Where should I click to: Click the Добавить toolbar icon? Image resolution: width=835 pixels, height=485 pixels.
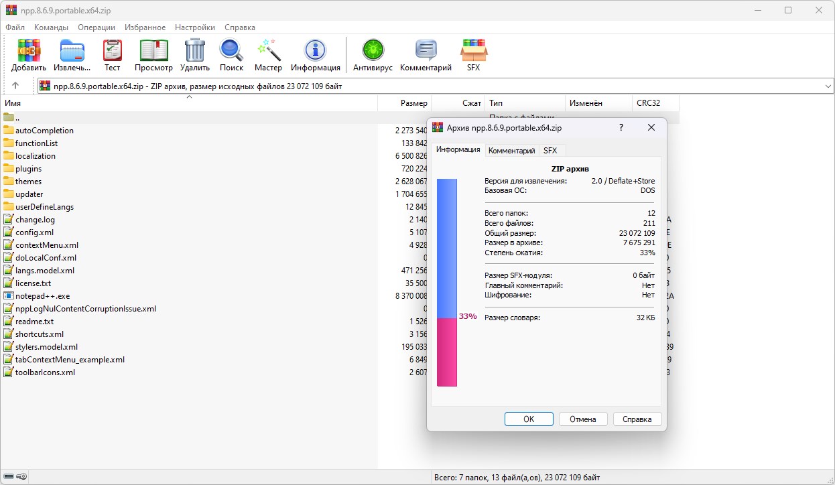pos(29,50)
